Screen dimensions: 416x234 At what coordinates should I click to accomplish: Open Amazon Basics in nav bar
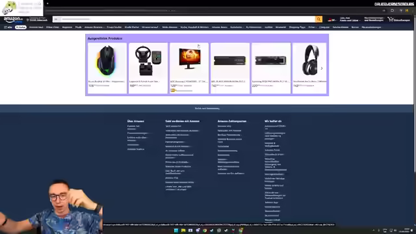coord(220,27)
